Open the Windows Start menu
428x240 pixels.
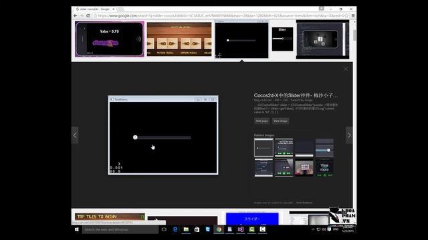[77, 229]
